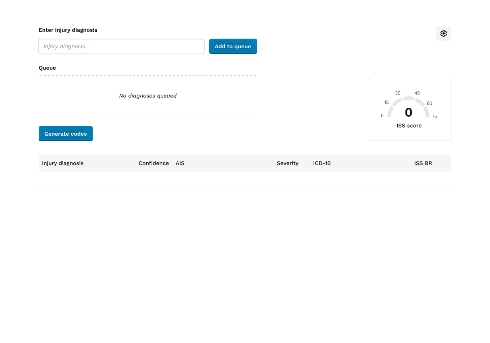Screen dimensions: 490x343
Task: Click the 'Enter injury diagnosis' label
Action: [68, 30]
